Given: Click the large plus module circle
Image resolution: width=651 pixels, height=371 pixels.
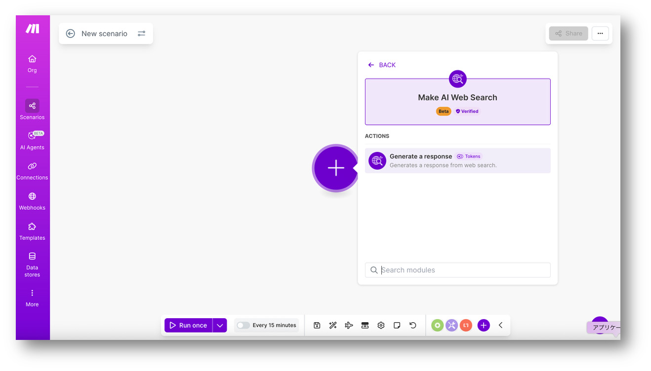Looking at the screenshot, I should pyautogui.click(x=336, y=168).
